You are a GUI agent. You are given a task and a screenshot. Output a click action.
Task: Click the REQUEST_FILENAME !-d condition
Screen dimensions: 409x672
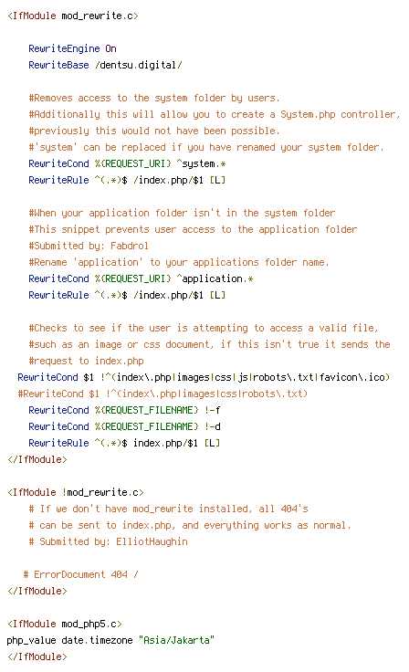[x=124, y=426]
